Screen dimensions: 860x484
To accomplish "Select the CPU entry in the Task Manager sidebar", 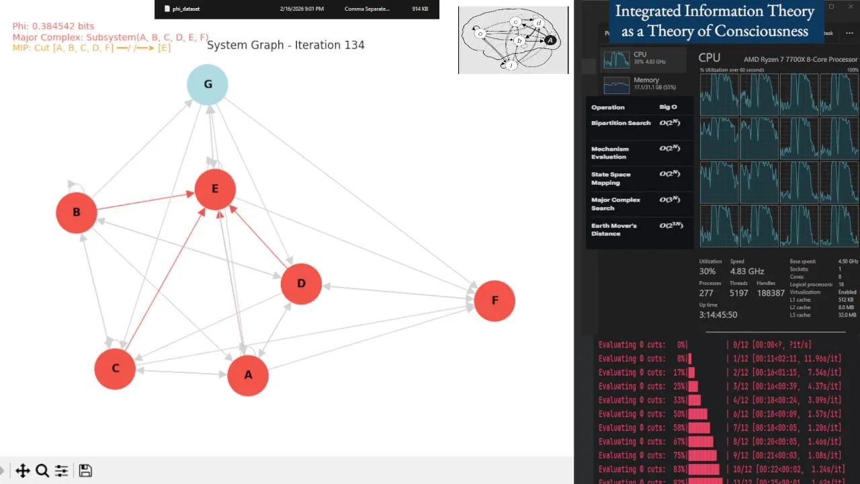I will [644, 58].
